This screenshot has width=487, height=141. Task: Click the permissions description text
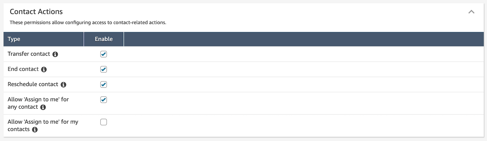(88, 23)
